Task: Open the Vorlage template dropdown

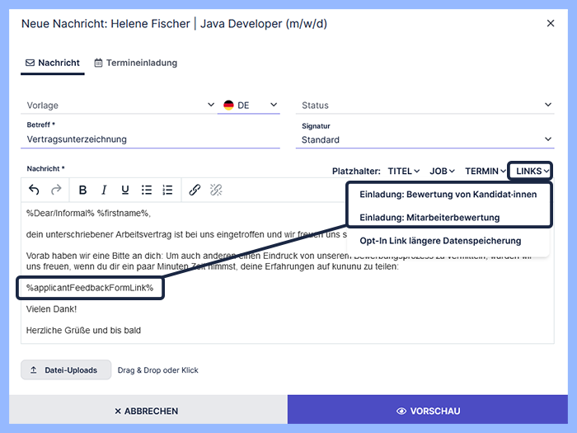Action: [x=120, y=106]
